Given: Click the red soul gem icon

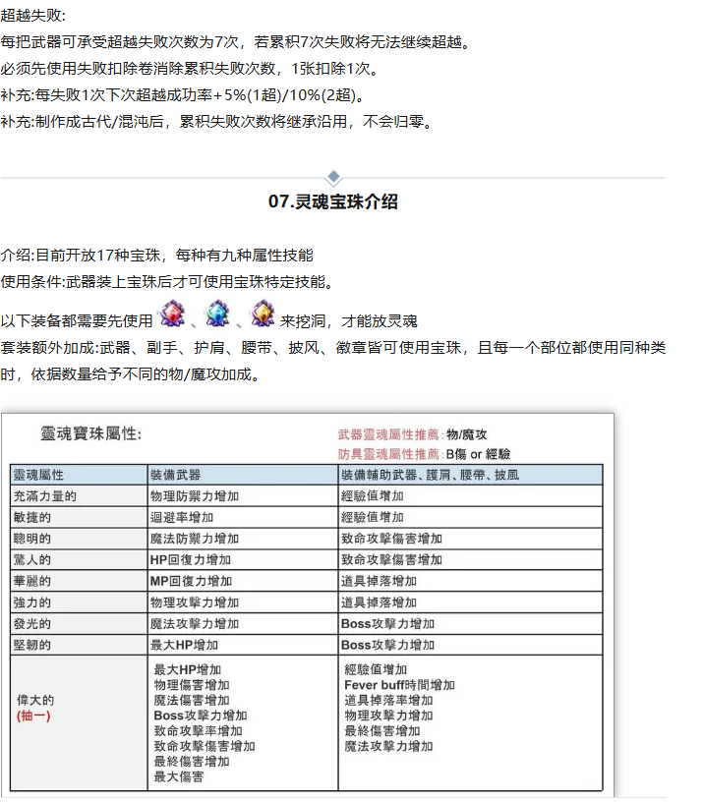Looking at the screenshot, I should pyautogui.click(x=172, y=314).
